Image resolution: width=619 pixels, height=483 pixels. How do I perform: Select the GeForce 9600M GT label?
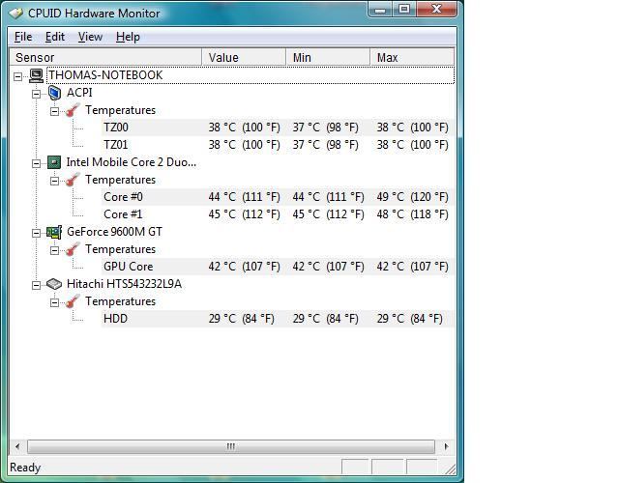coord(114,232)
